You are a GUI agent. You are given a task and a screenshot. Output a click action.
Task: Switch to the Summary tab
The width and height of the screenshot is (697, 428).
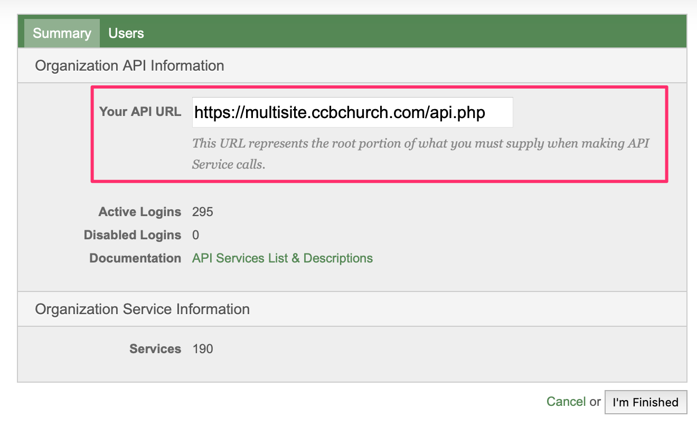pos(62,33)
